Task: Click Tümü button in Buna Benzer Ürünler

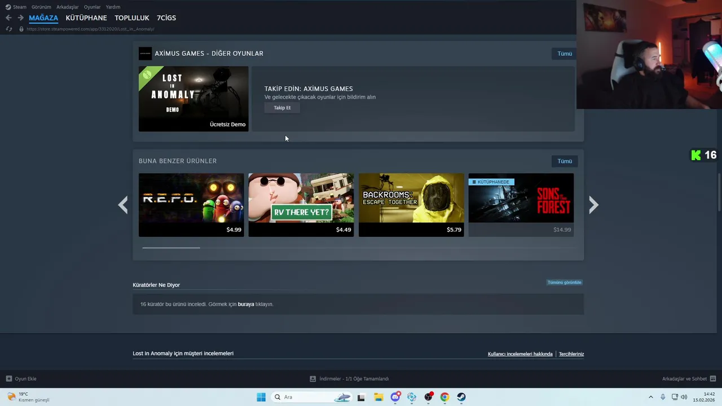Action: [x=565, y=161]
